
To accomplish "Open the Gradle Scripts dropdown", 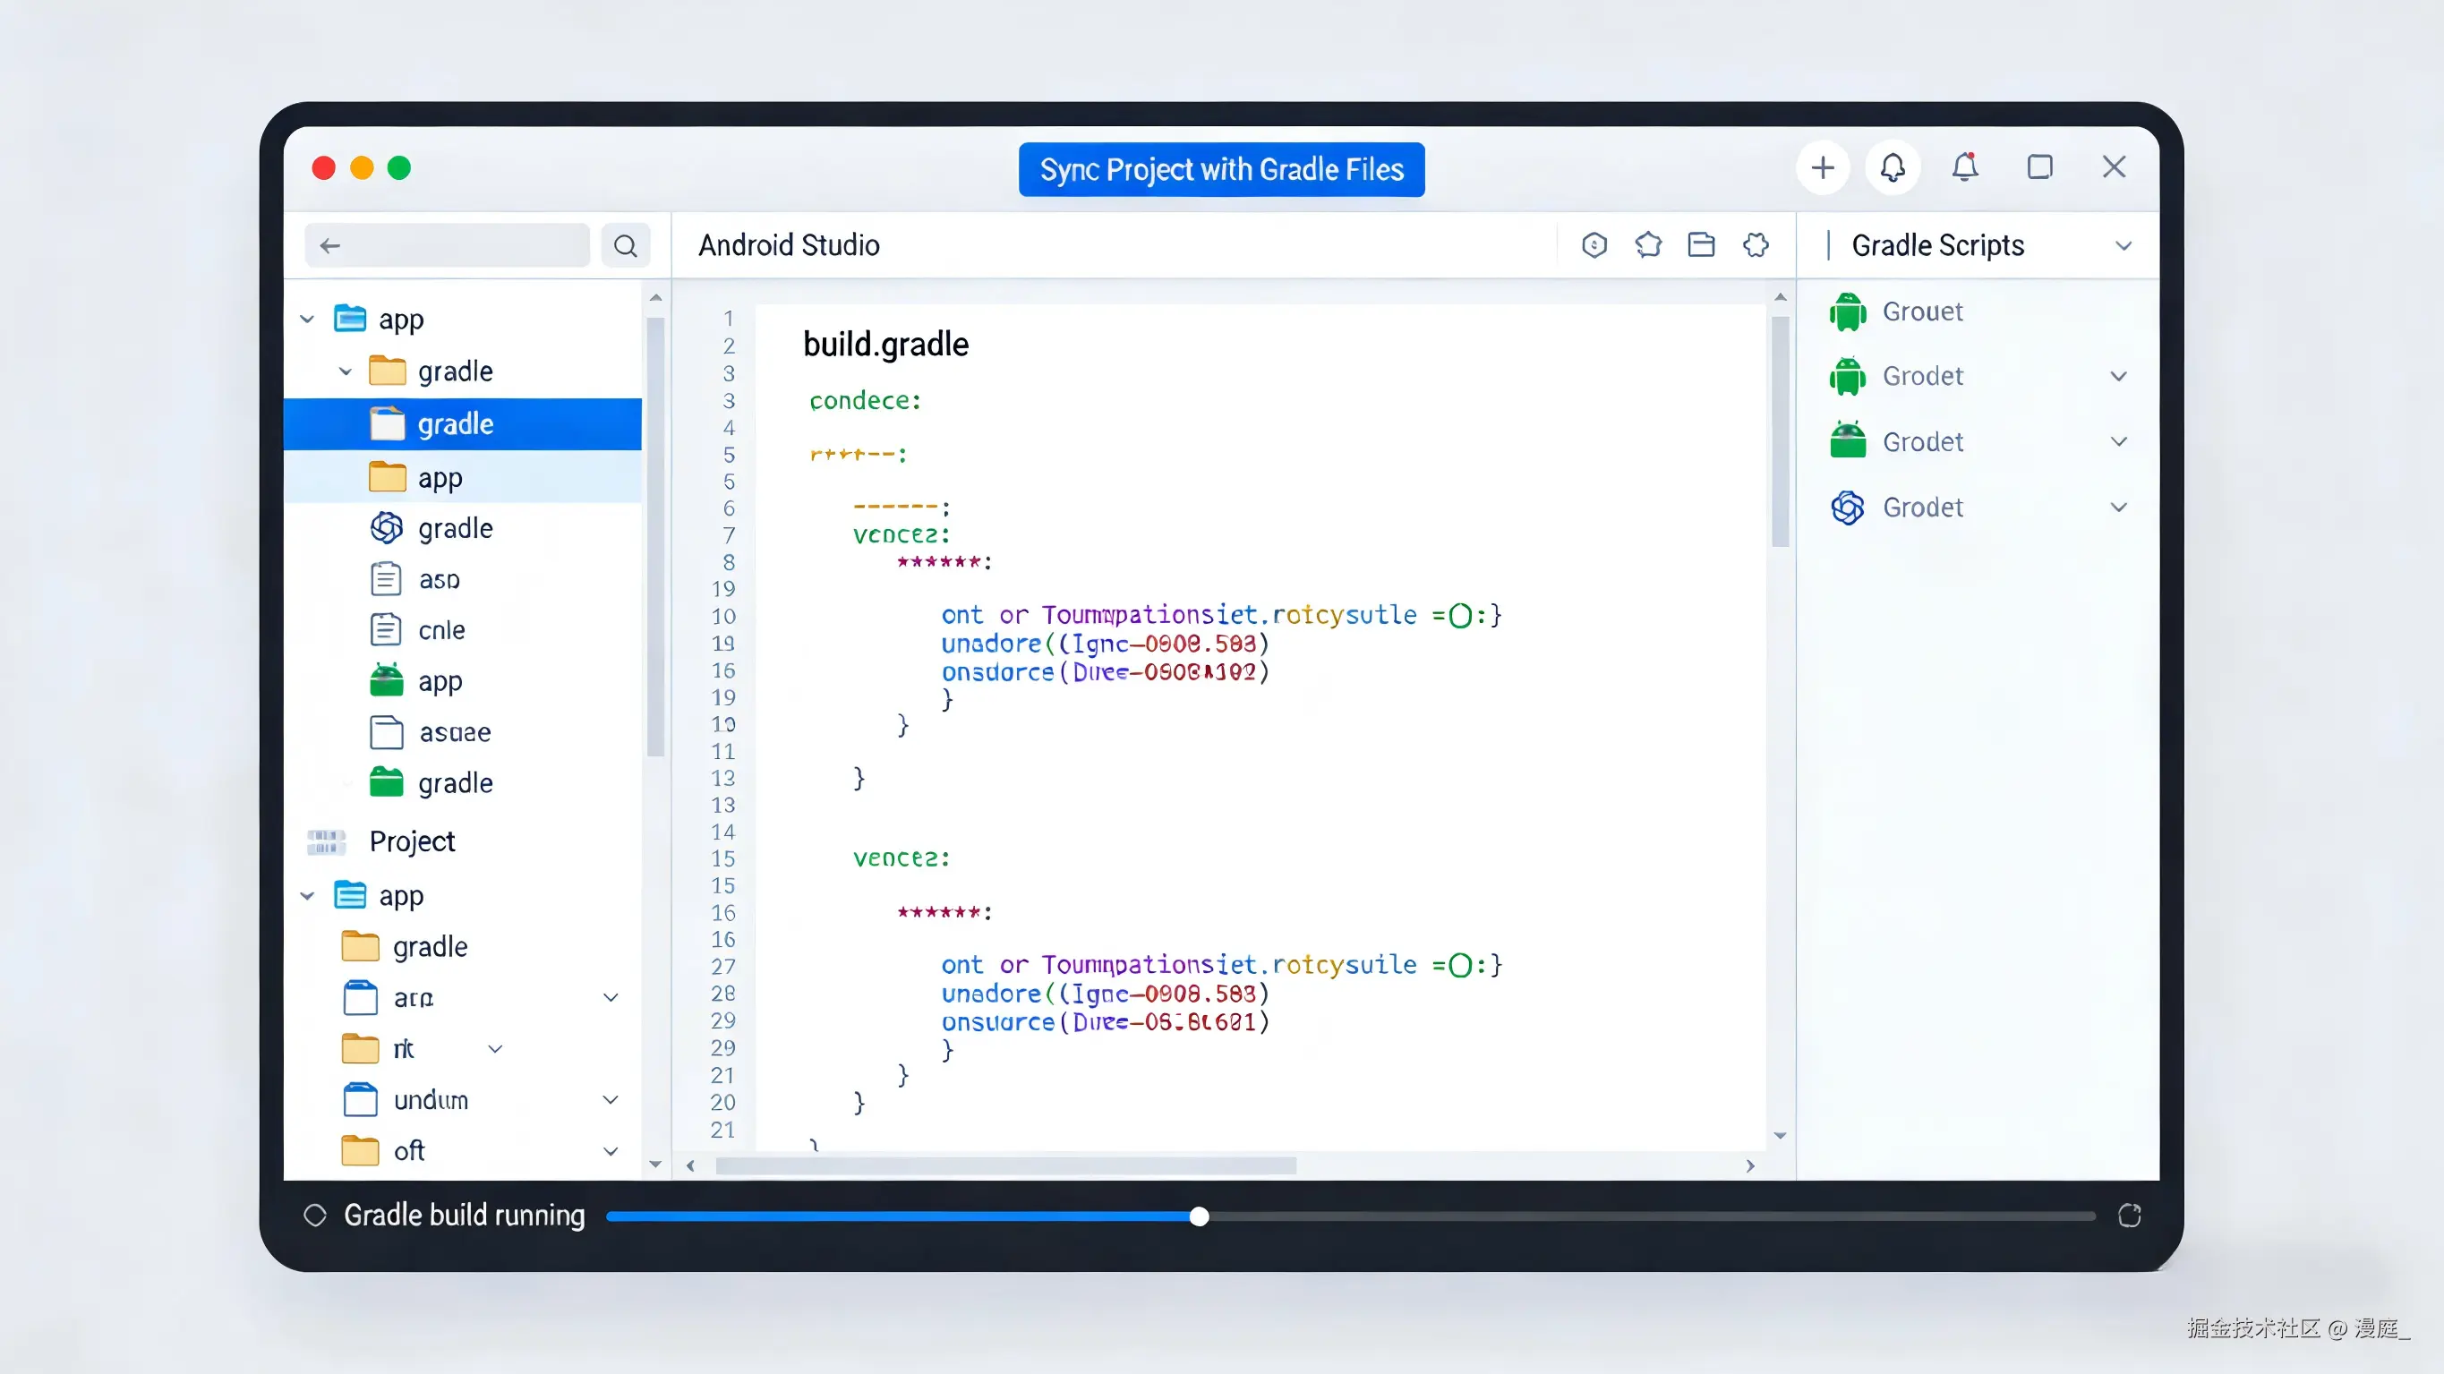I will click(2124, 246).
